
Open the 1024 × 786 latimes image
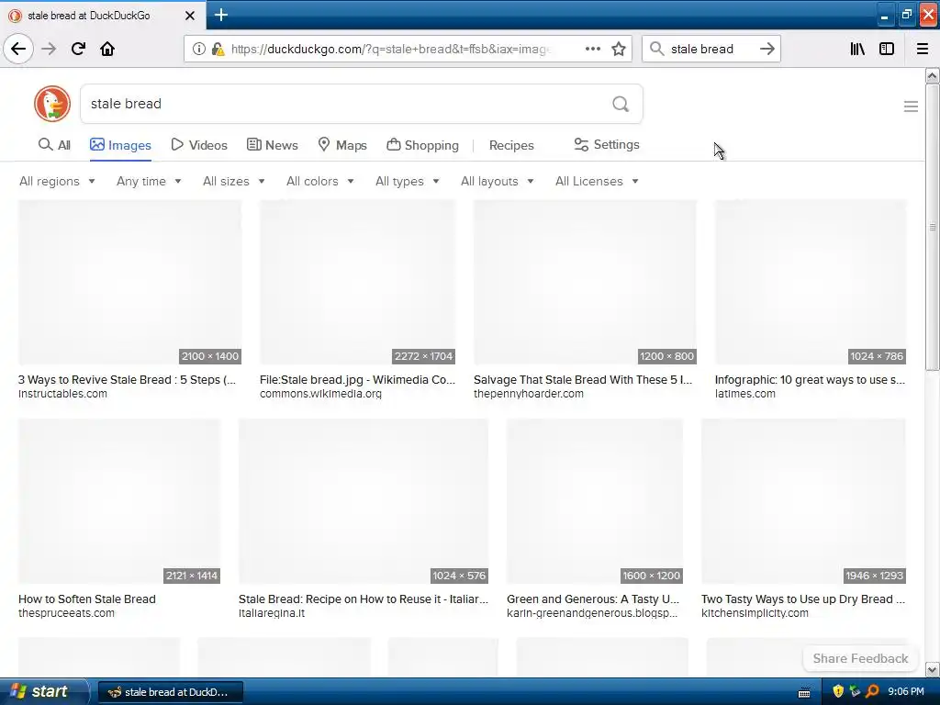[811, 283]
